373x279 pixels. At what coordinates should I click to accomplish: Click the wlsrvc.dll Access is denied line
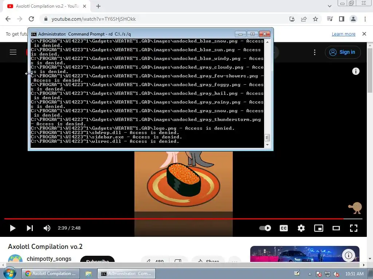coord(105,141)
